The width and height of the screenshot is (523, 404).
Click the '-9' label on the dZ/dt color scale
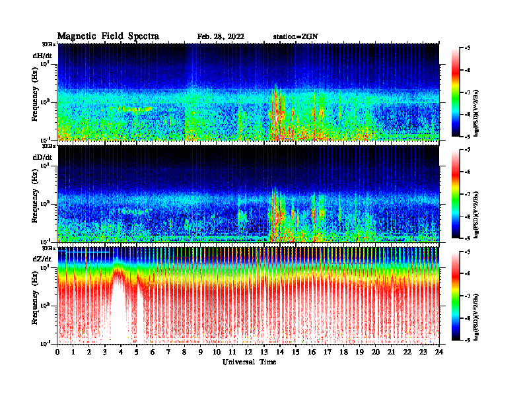point(467,340)
